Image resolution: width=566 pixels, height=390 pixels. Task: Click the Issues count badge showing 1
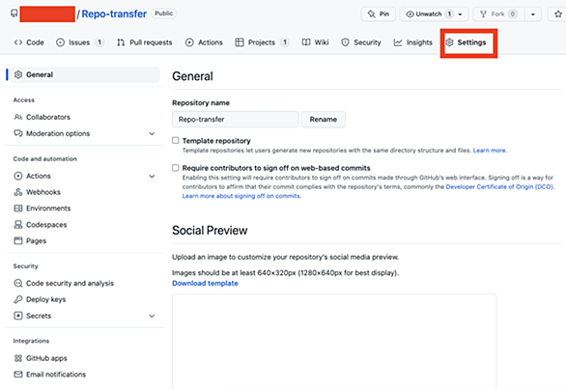tap(99, 42)
